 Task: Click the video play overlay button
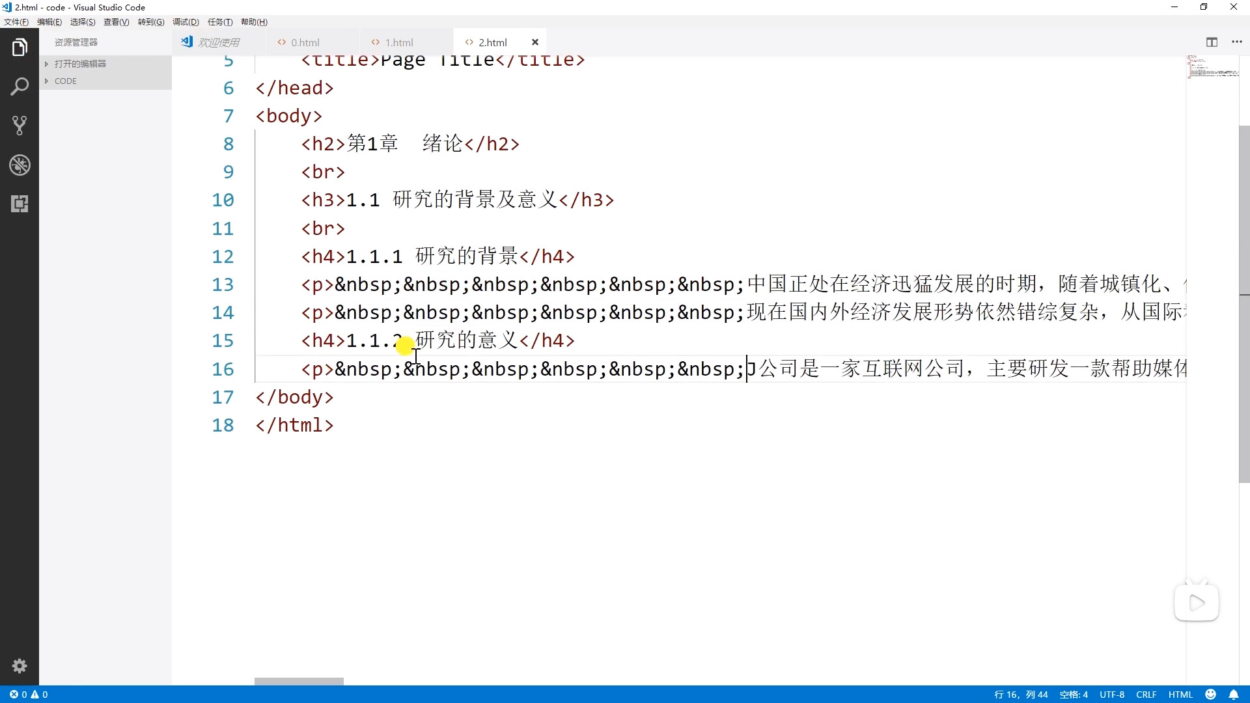(x=1197, y=603)
